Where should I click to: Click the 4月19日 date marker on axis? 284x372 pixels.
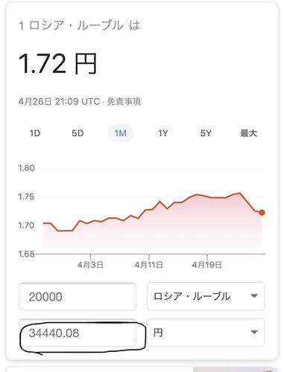[206, 265]
